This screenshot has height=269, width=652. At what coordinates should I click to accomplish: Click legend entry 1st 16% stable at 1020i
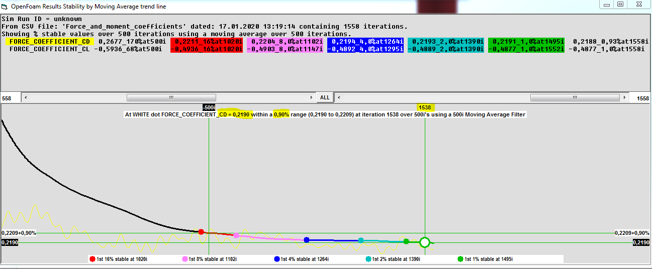pos(118,259)
